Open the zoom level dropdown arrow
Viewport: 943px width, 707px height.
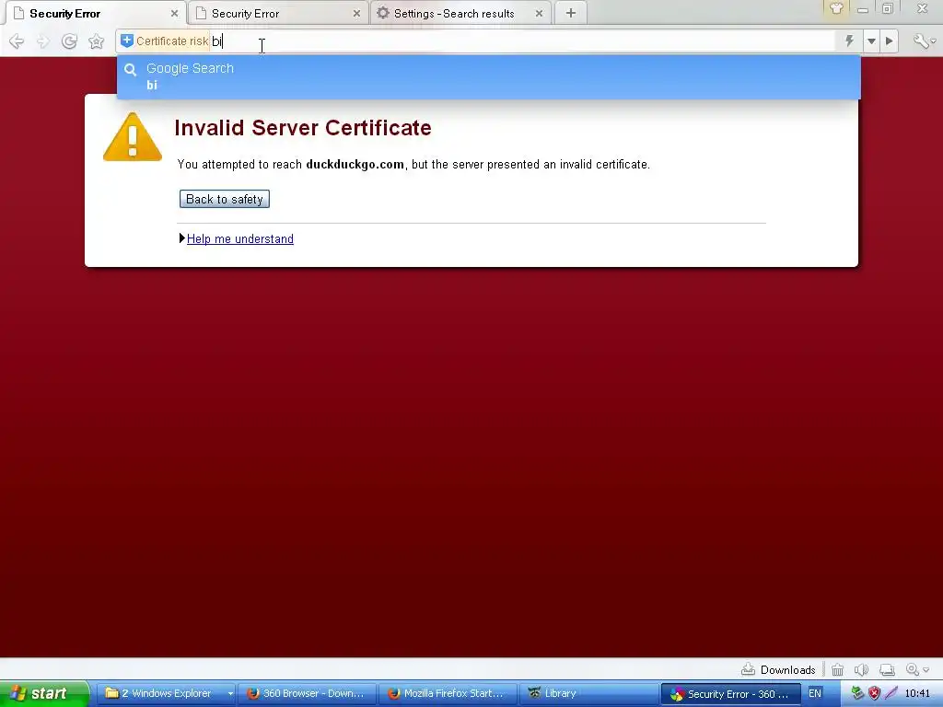click(x=926, y=670)
